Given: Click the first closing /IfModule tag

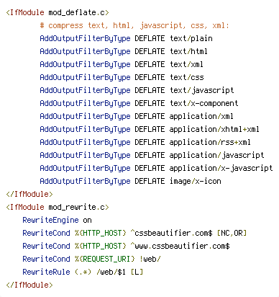Looking at the screenshot, I should [29, 194].
